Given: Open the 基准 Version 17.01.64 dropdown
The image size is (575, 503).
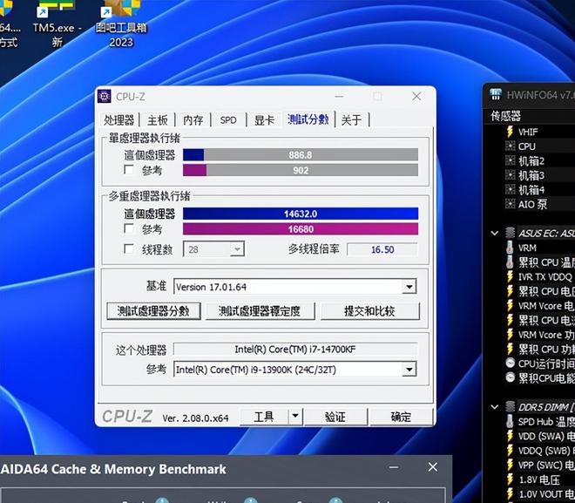Looking at the screenshot, I should [409, 287].
